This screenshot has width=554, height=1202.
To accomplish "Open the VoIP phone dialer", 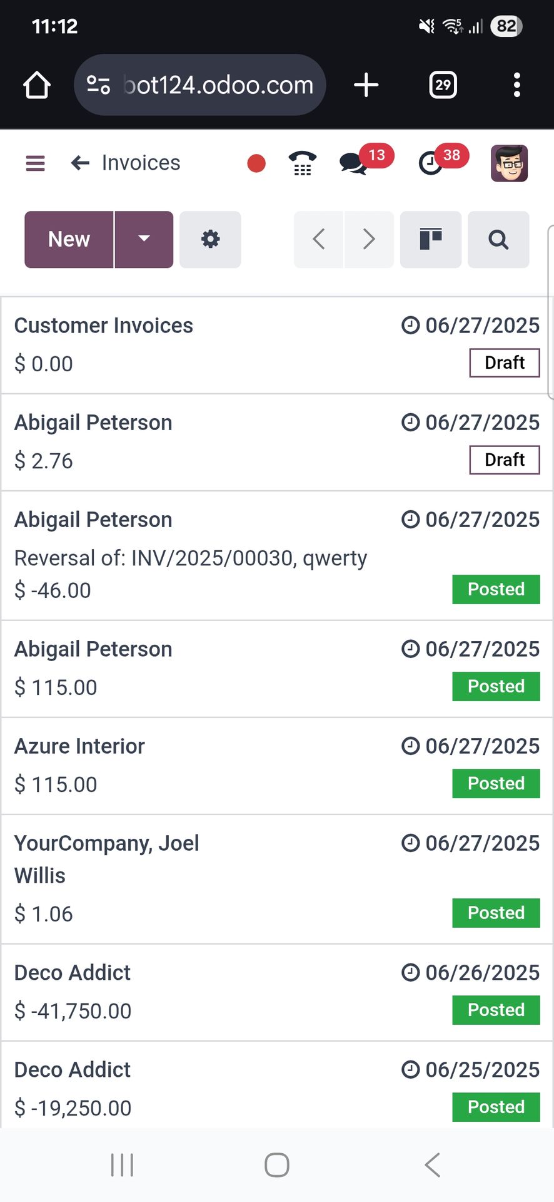I will [303, 164].
